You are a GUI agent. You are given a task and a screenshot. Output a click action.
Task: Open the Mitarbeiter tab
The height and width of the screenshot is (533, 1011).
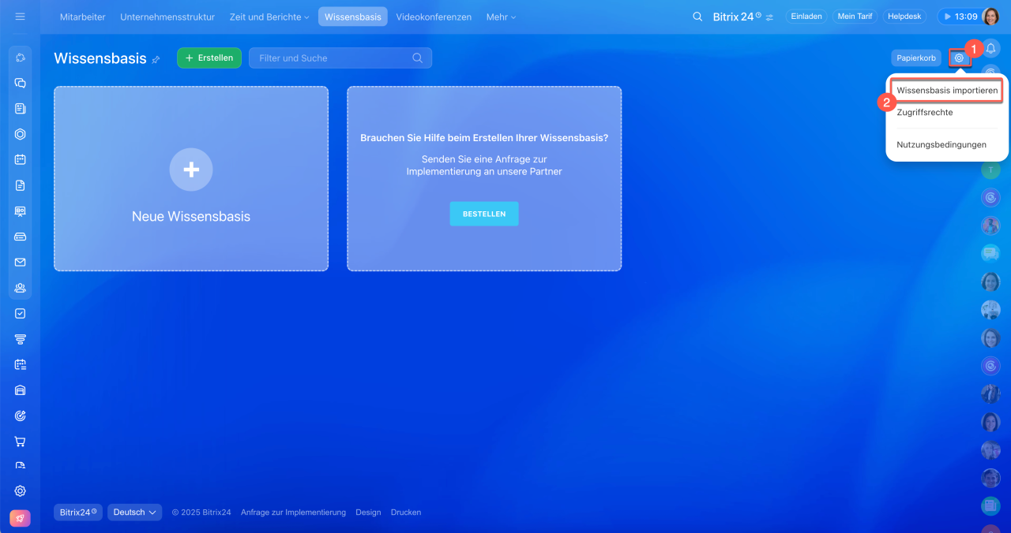[x=83, y=17]
